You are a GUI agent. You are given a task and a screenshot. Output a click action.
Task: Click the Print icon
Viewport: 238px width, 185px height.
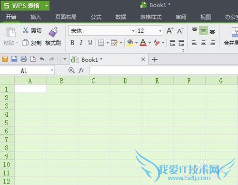click(24, 59)
